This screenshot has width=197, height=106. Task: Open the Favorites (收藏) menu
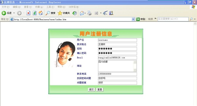pyautogui.click(x=39, y=7)
